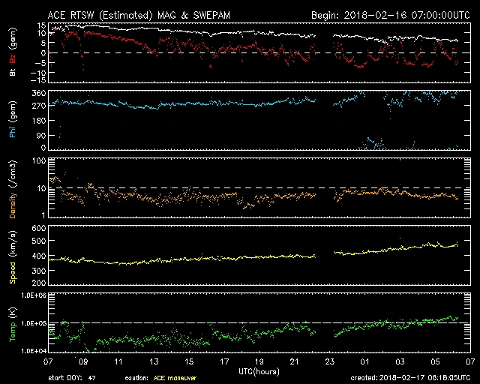This screenshot has width=480, height=384.
Task: Click the blue Phi (gsm) axis label
Action: point(11,121)
